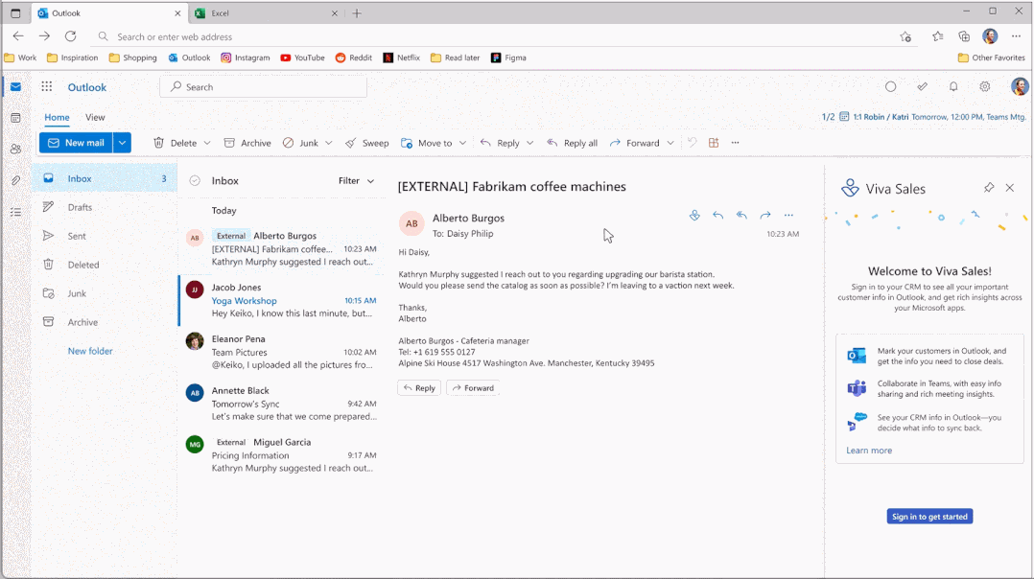1034x579 pixels.
Task: Open Outlook settings gear
Action: point(984,86)
